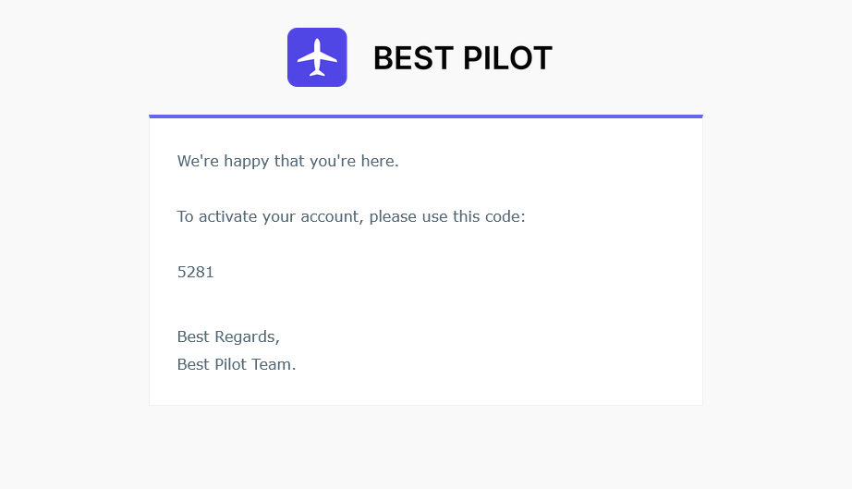Select the BEST PILOT header title
This screenshot has height=489, width=852.
(x=462, y=58)
